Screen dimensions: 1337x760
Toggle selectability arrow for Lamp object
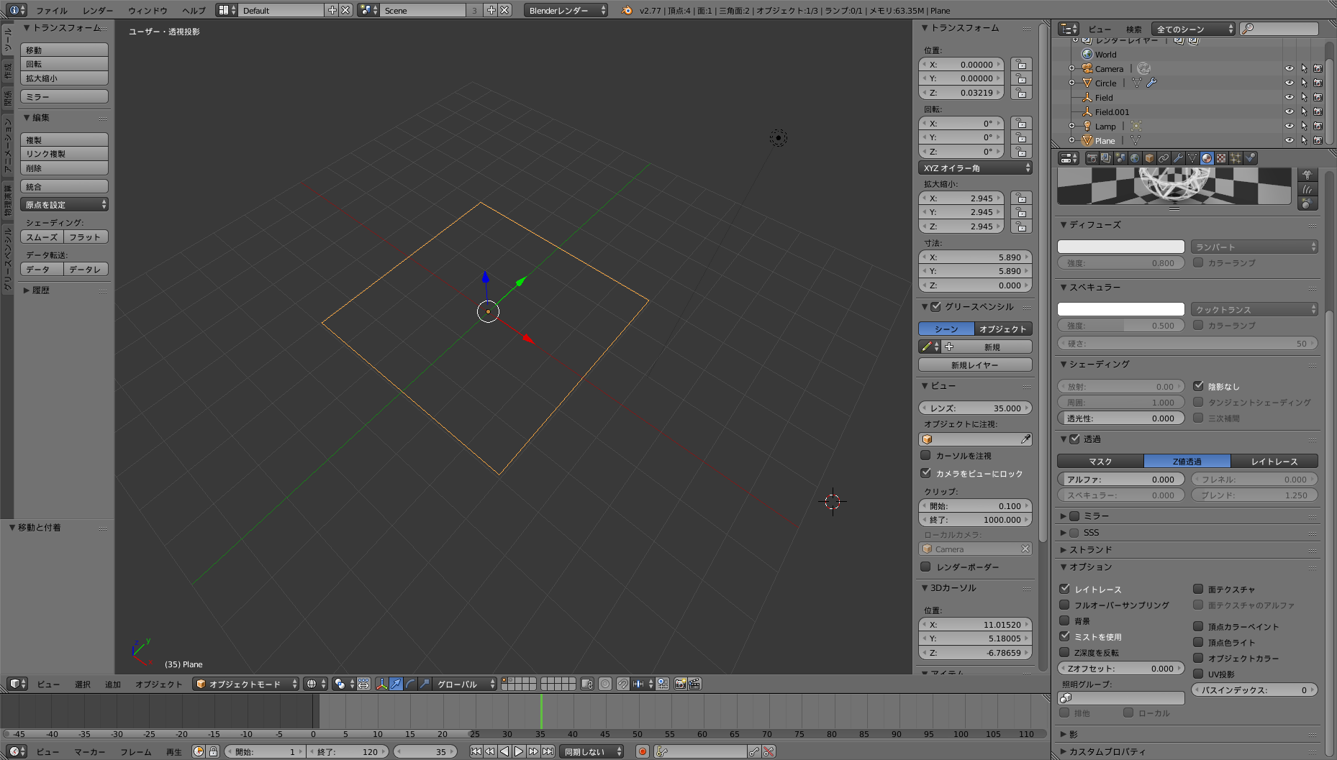pyautogui.click(x=1303, y=127)
